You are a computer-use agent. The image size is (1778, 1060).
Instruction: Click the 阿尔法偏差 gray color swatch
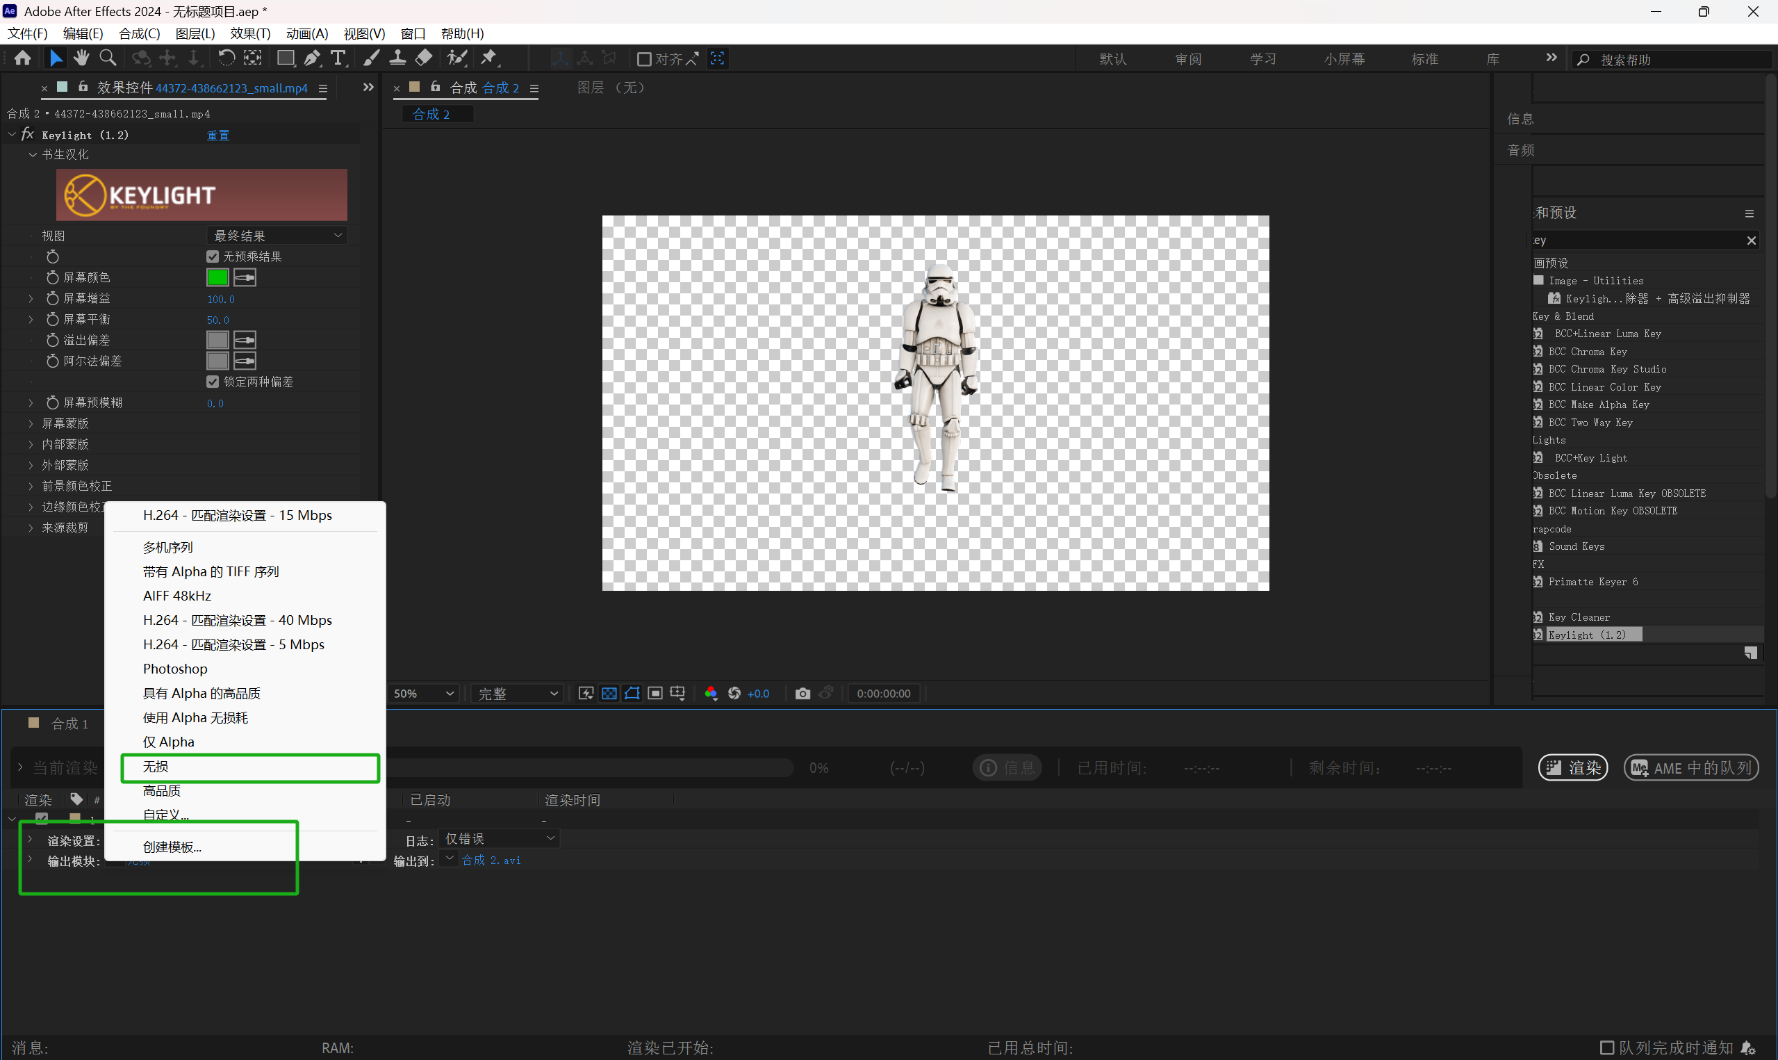pos(217,361)
